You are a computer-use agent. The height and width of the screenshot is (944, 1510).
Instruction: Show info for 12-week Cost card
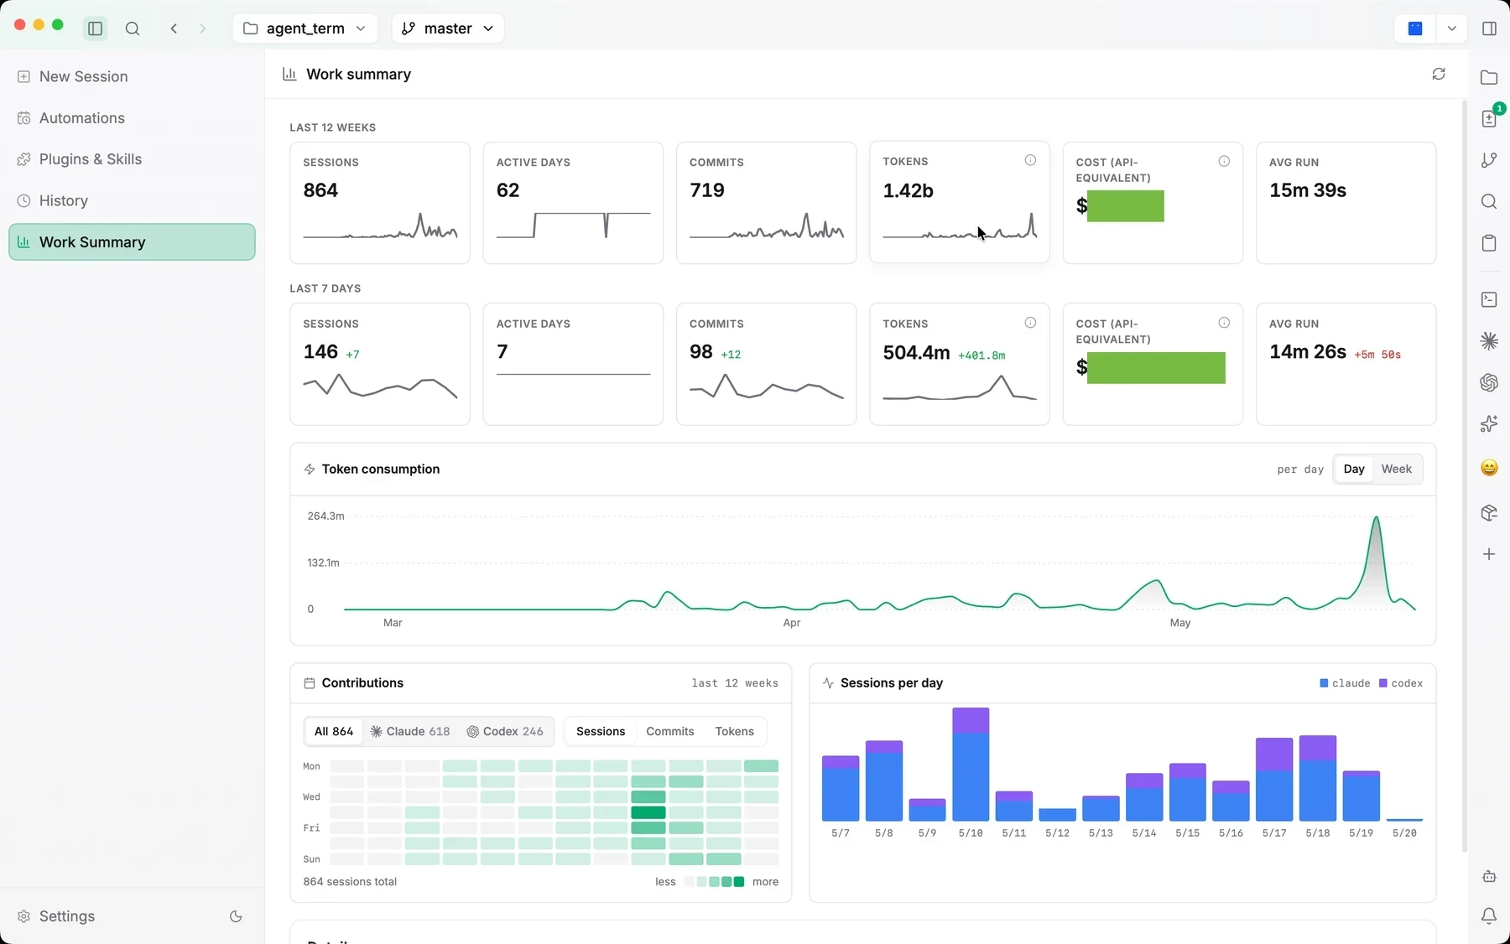click(x=1224, y=161)
